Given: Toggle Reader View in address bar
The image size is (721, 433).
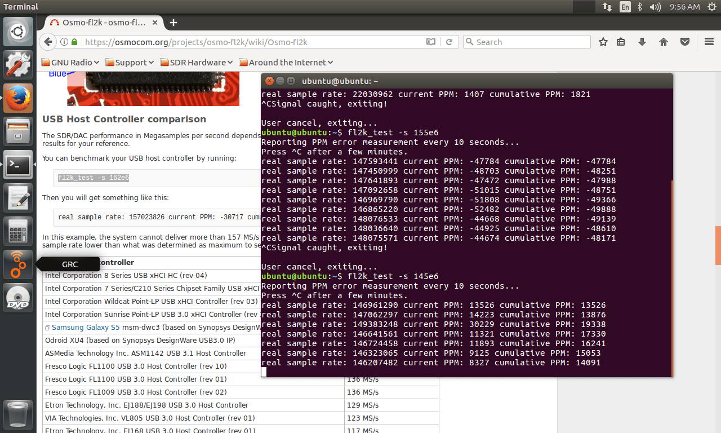Looking at the screenshot, I should (x=431, y=42).
